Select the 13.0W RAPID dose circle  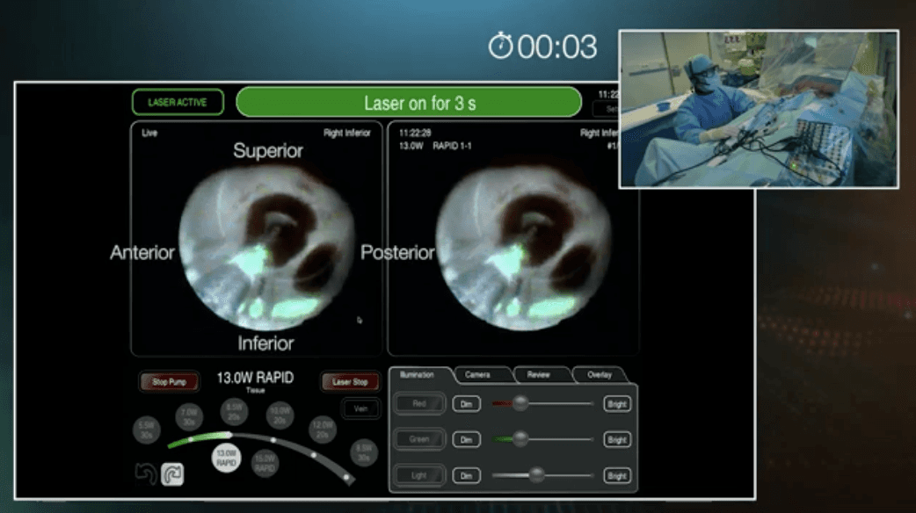coord(226,458)
